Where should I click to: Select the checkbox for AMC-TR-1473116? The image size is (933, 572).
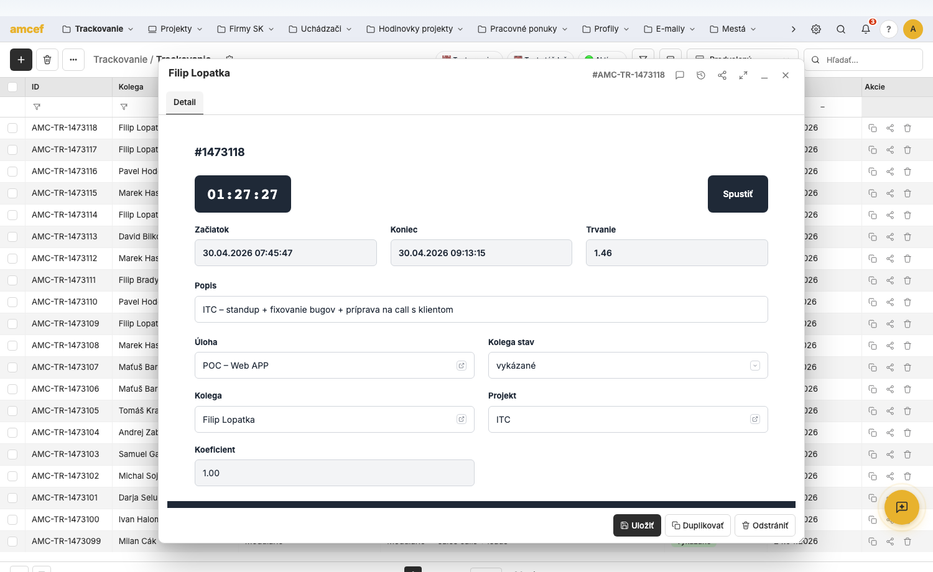pyautogui.click(x=12, y=172)
